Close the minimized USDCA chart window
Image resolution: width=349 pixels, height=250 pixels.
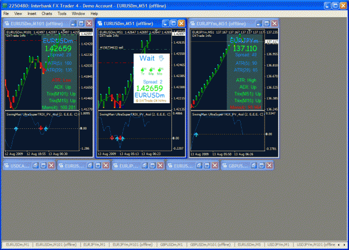[x=51, y=166]
